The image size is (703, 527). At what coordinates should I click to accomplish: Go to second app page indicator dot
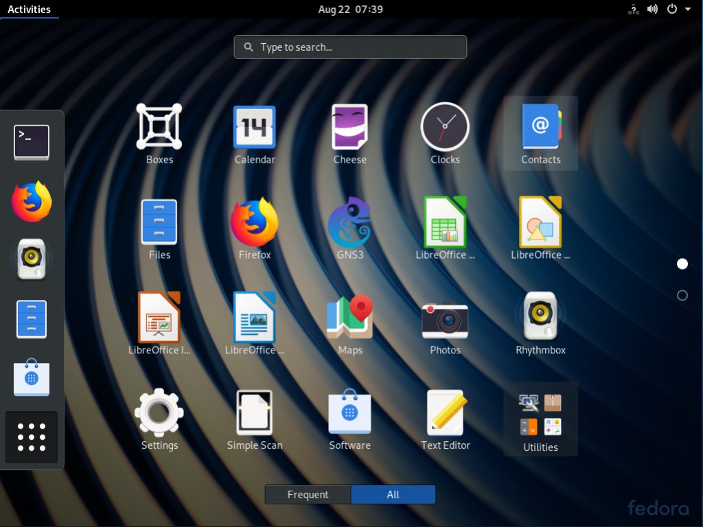682,295
